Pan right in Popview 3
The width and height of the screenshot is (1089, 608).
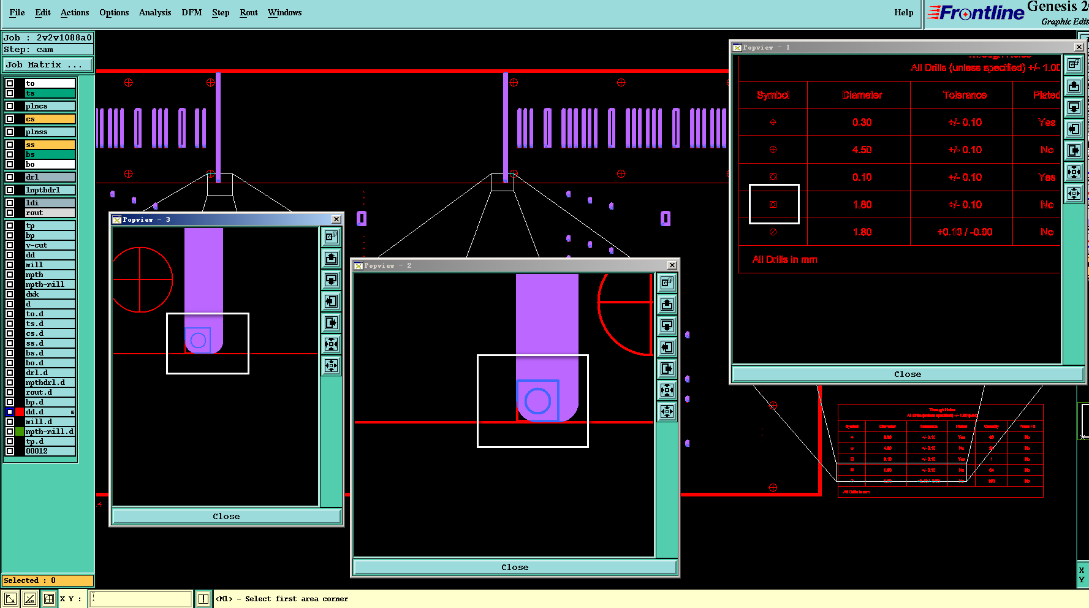tap(332, 322)
